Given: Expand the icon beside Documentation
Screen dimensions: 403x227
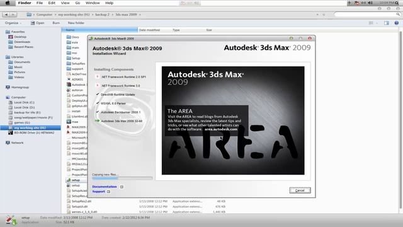Looking at the screenshot, I should (x=122, y=187).
